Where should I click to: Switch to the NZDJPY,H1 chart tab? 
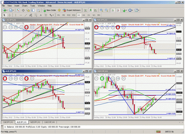coord(35,122)
